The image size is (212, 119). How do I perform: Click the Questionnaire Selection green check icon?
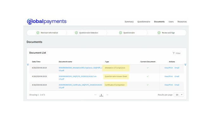[x=76, y=33]
